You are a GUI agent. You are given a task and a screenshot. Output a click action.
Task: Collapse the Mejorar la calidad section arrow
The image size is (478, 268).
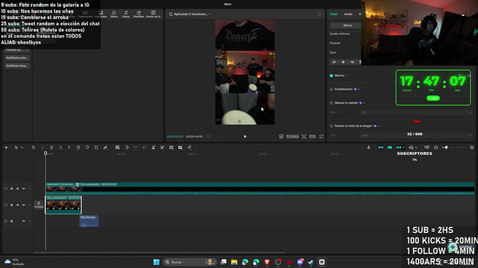[364, 103]
